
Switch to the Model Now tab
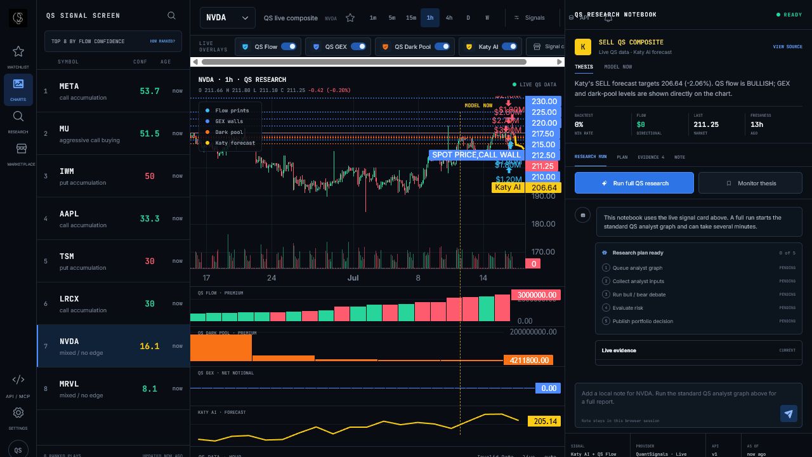pos(618,67)
